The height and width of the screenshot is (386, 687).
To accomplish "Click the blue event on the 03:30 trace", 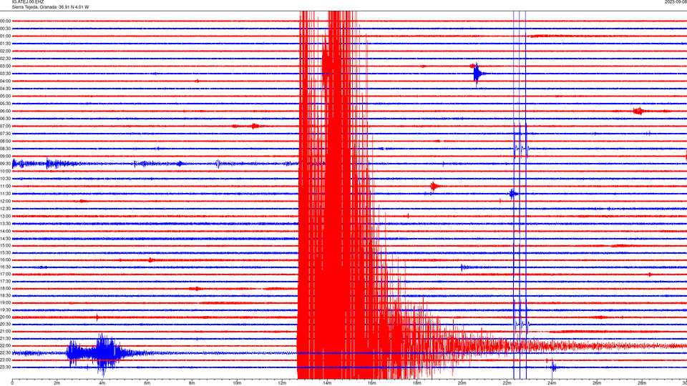I will [x=477, y=74].
